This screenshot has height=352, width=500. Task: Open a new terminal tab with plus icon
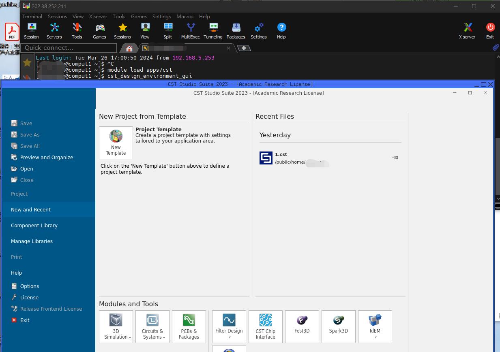pos(244,48)
